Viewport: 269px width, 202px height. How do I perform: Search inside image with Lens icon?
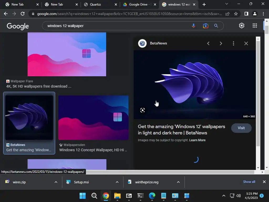click(143, 110)
